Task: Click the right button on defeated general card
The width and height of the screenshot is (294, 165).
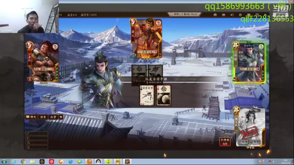Action: pos(255,142)
